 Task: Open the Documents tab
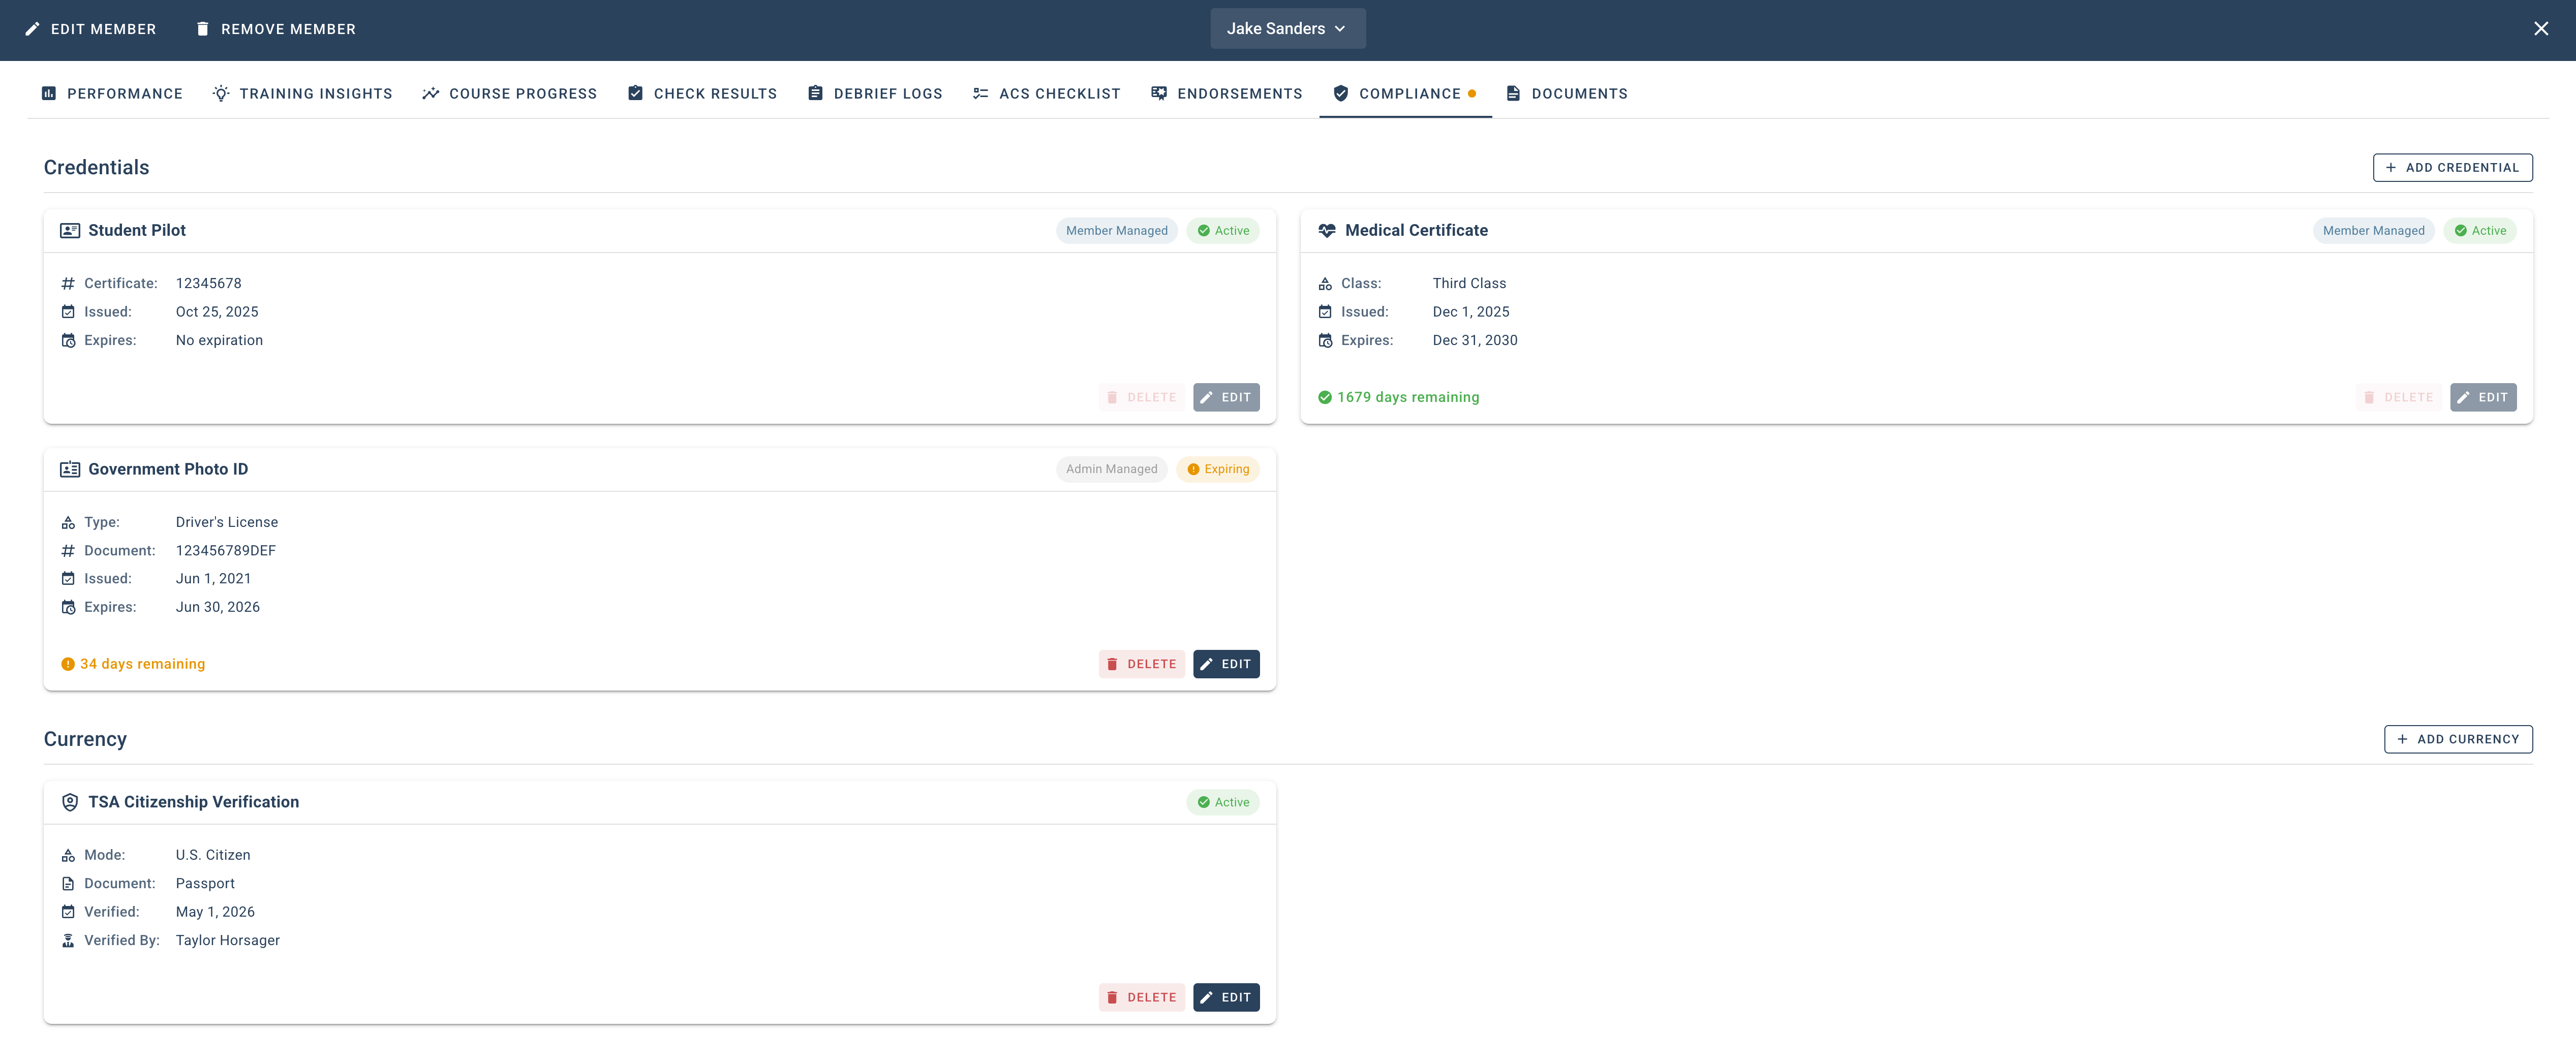coord(1567,94)
